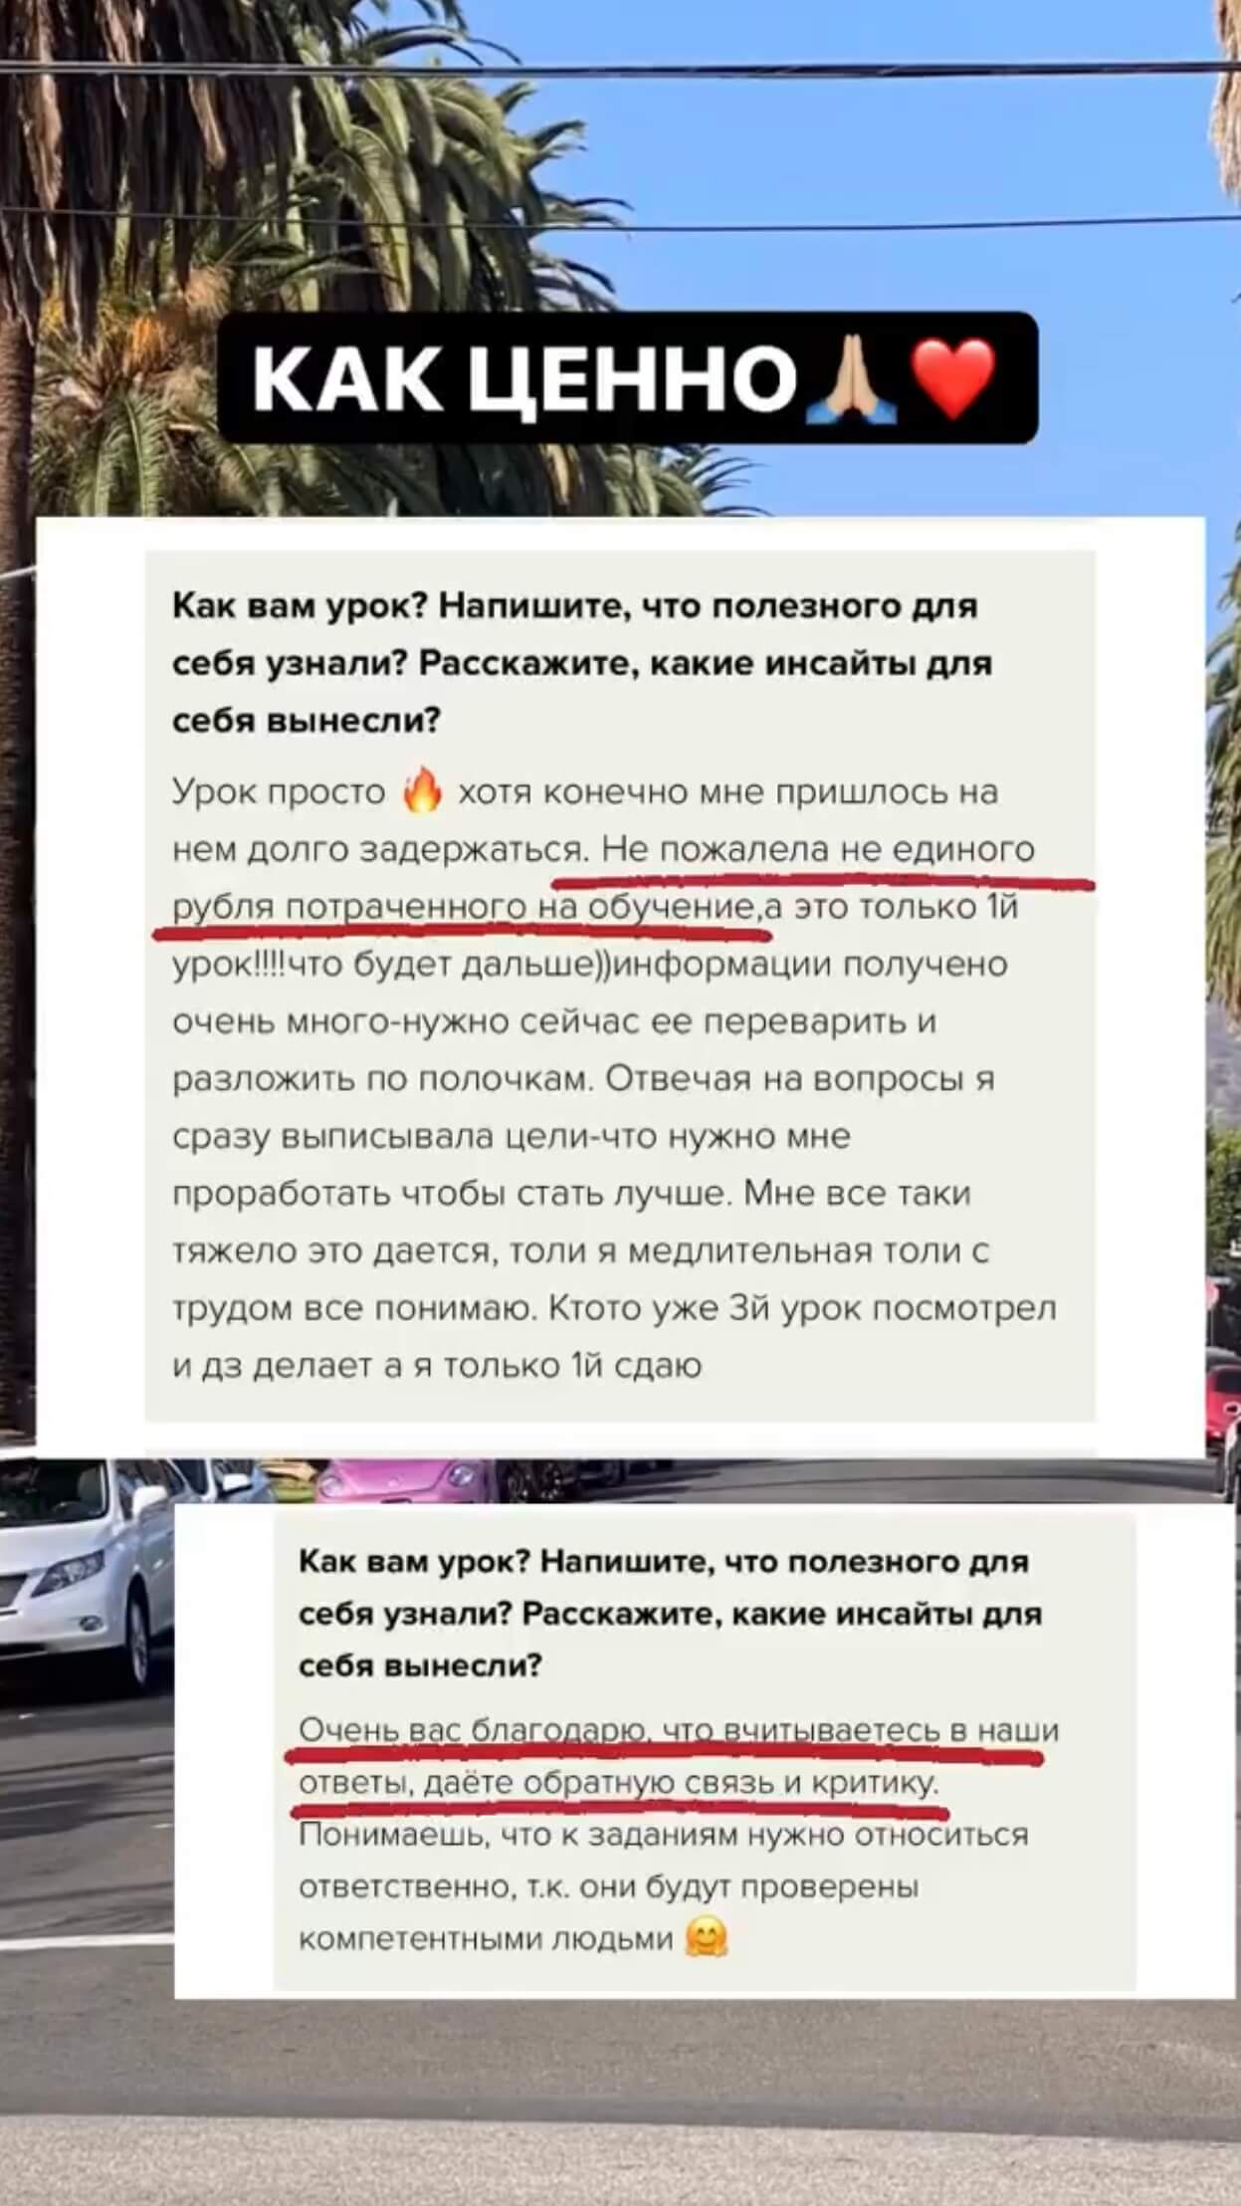
Task: Click the line 'Понимаешь, что к заданиям нужно относиться'
Action: click(x=664, y=1835)
